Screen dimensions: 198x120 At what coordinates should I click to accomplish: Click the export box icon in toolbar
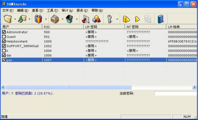coord(55,19)
